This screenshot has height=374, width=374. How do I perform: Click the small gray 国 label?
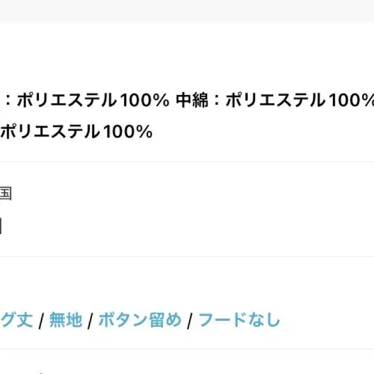(x=5, y=194)
